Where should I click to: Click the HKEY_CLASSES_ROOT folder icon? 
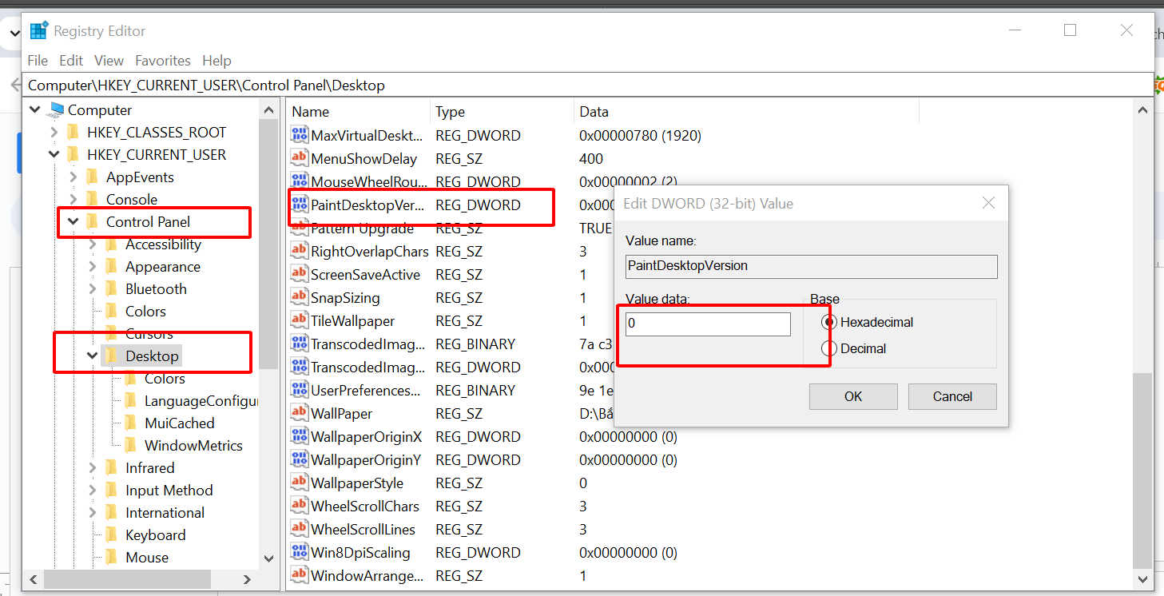pos(73,133)
